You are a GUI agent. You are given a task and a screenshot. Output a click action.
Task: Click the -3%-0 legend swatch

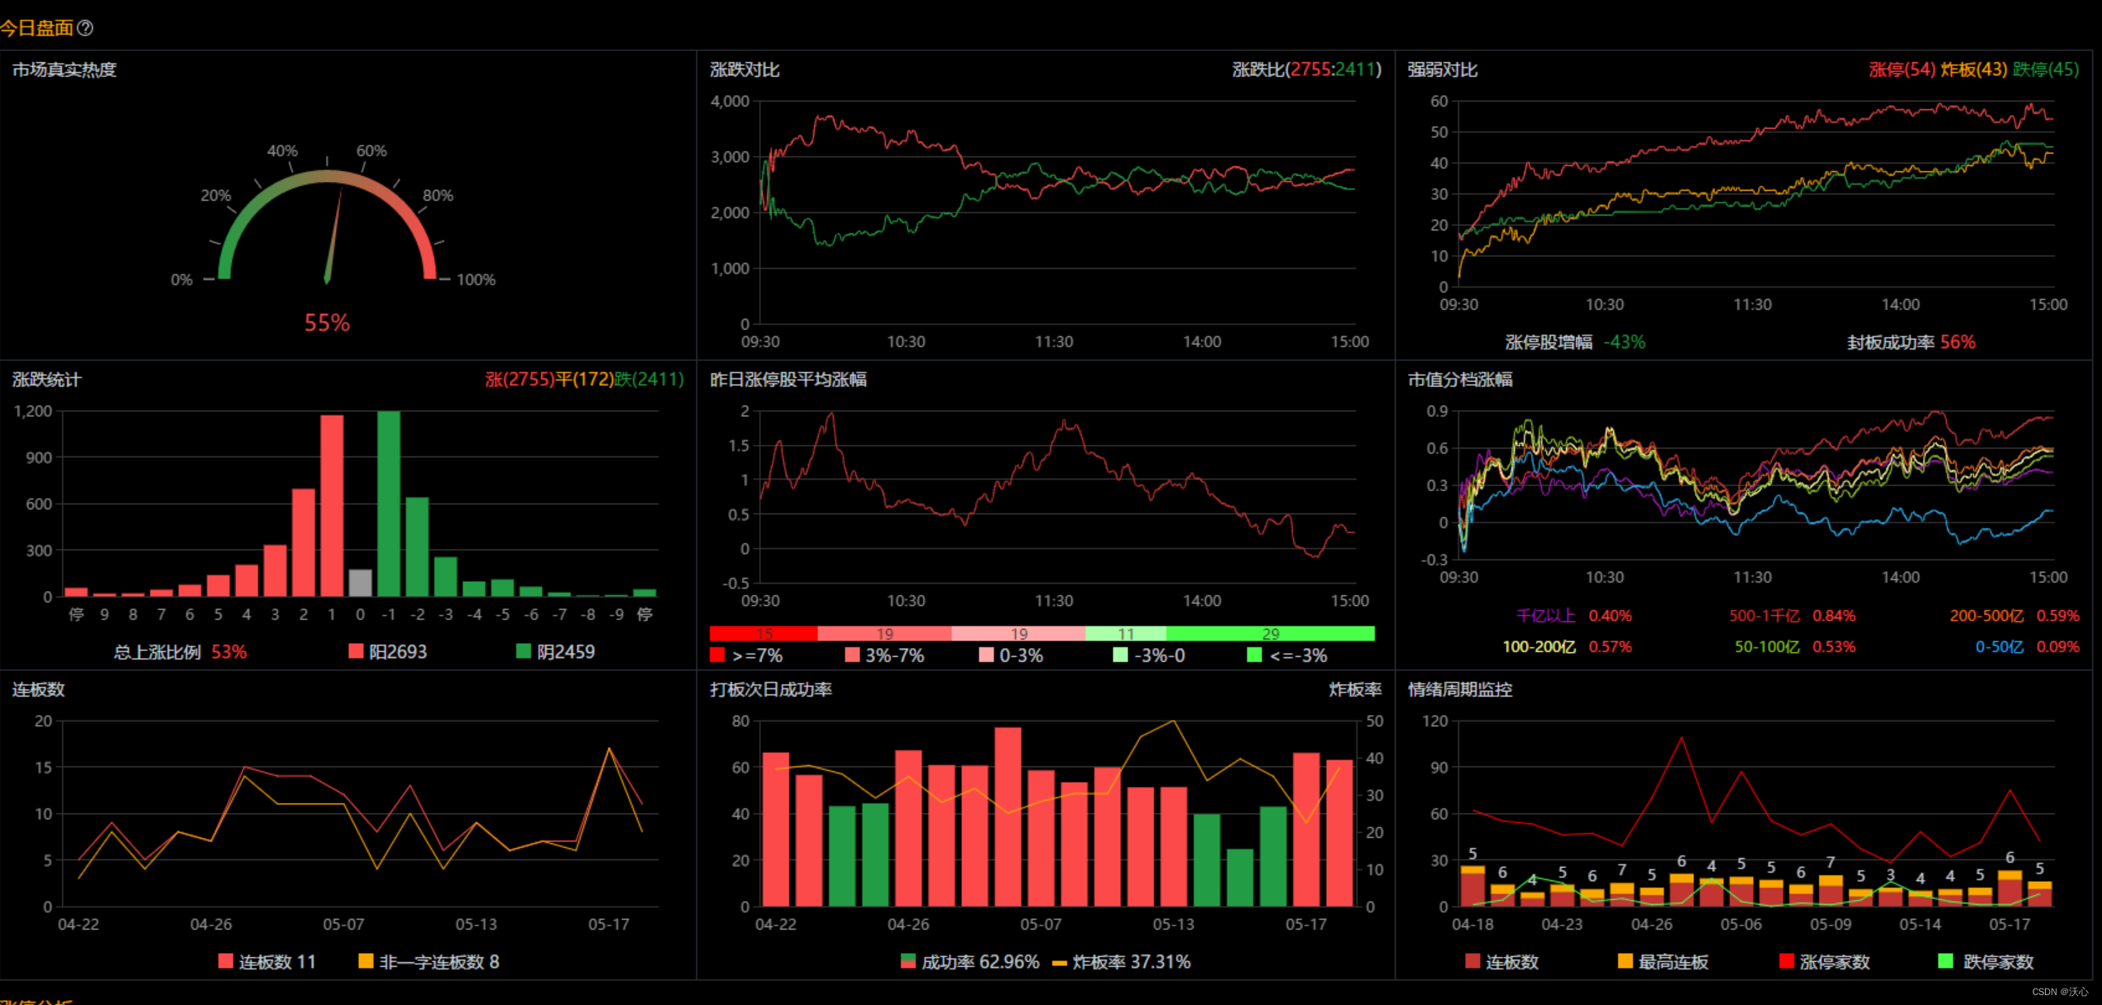(1120, 655)
